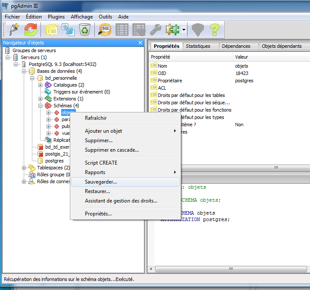
Task: Choose Script CREATE in the context menu
Action: (x=125, y=163)
